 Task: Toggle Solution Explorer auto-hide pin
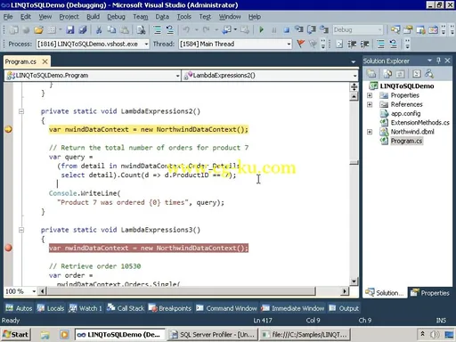(x=438, y=61)
